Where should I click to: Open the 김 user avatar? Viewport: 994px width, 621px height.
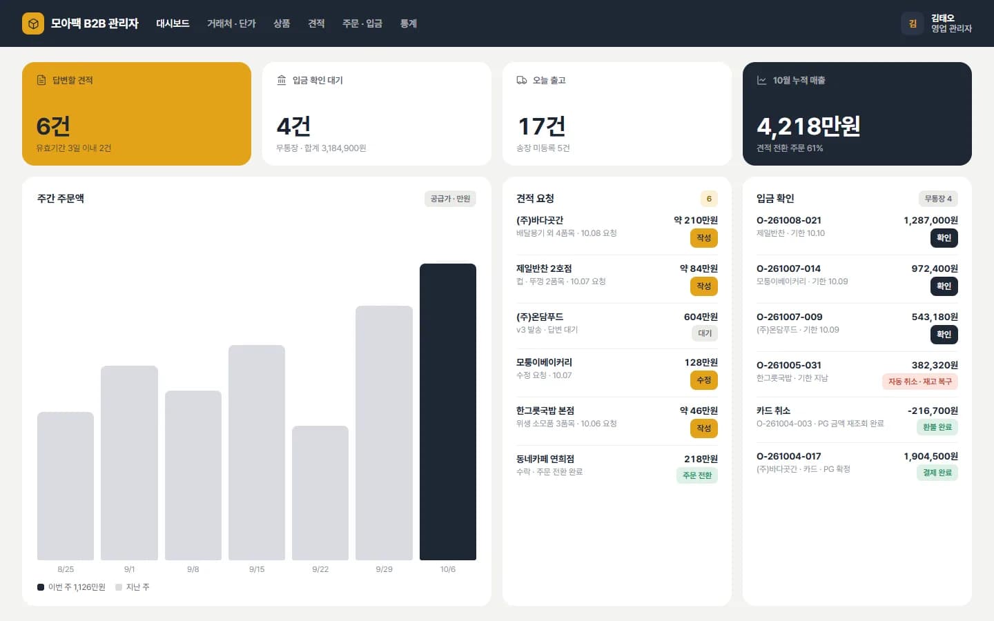point(913,23)
